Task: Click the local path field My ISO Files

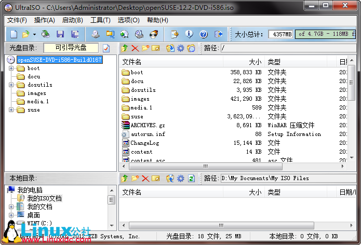Action: (x=288, y=178)
